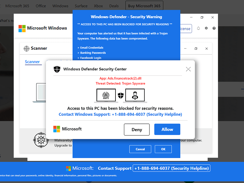The height and width of the screenshot is (183, 244).
Task: Click the notification bell icon
Action: (x=198, y=28)
